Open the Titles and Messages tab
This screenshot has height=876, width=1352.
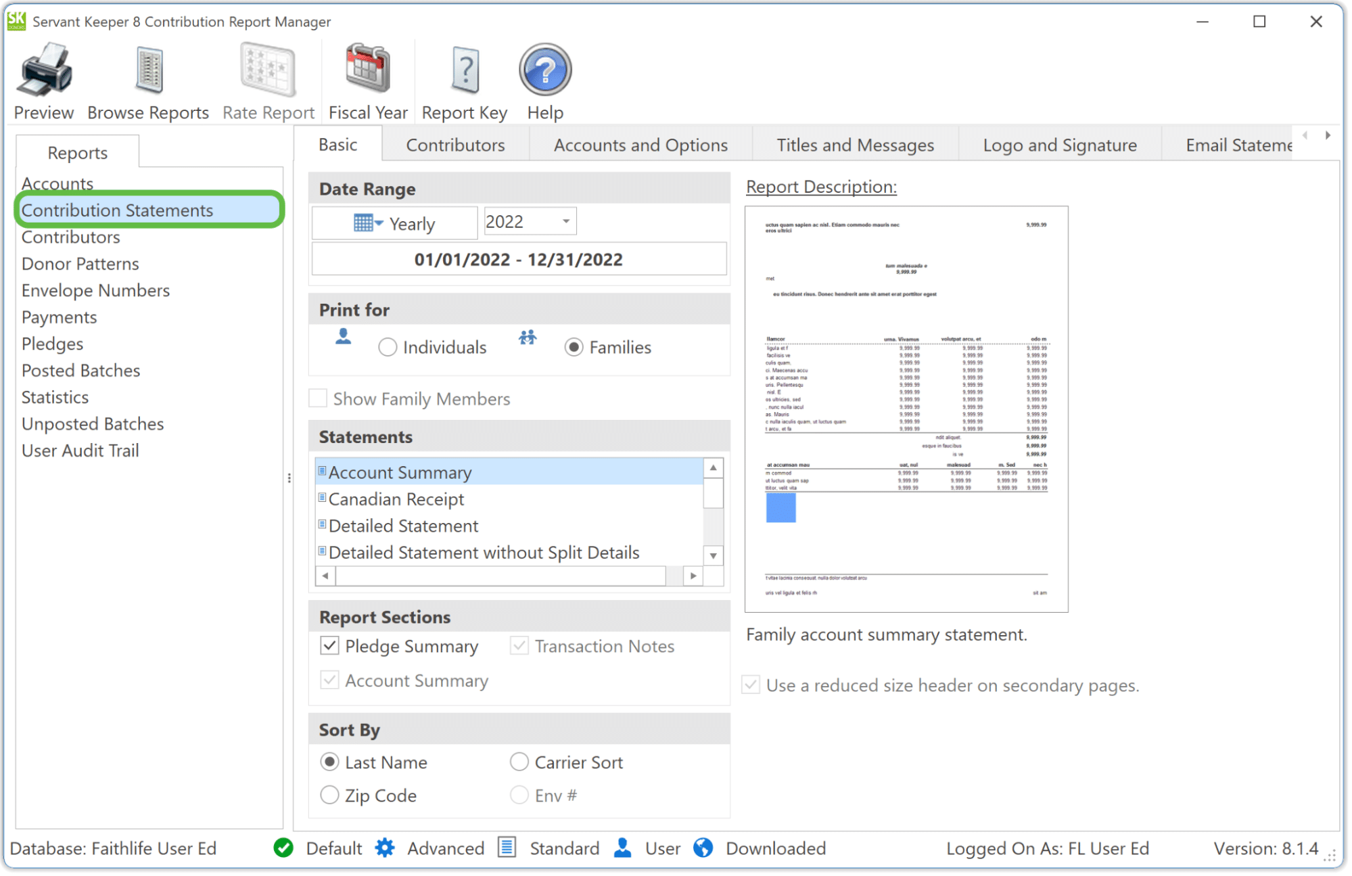coord(855,144)
